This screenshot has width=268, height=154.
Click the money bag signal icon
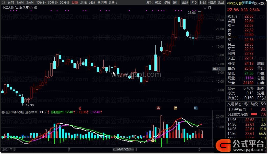[x=153, y=140]
